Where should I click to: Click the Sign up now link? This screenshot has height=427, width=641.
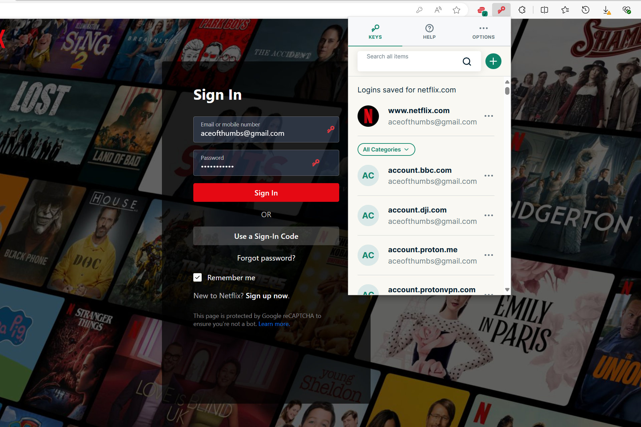click(266, 296)
